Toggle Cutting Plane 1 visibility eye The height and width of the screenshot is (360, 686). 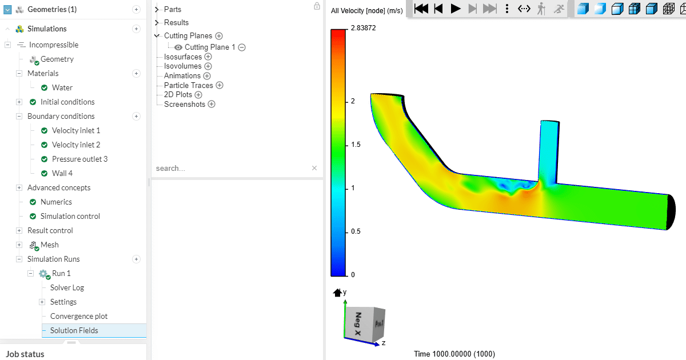(x=178, y=47)
